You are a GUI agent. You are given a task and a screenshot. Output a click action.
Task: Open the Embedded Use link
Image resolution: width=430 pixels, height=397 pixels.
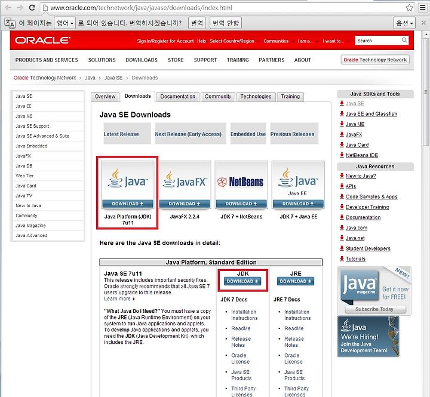248,134
